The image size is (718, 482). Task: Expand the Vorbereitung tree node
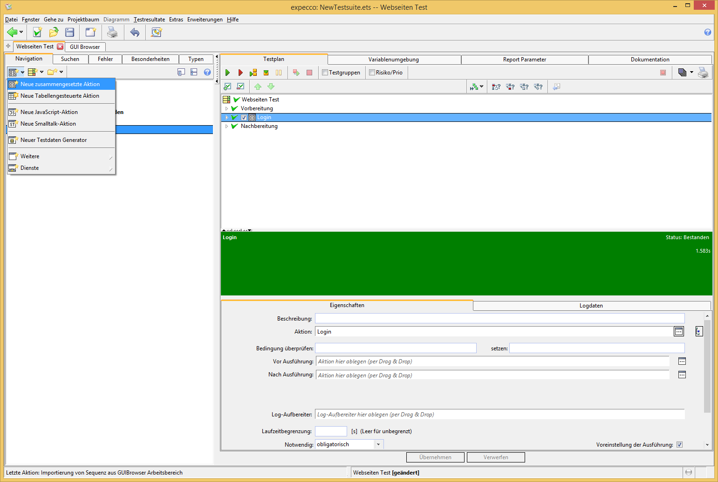coord(227,108)
